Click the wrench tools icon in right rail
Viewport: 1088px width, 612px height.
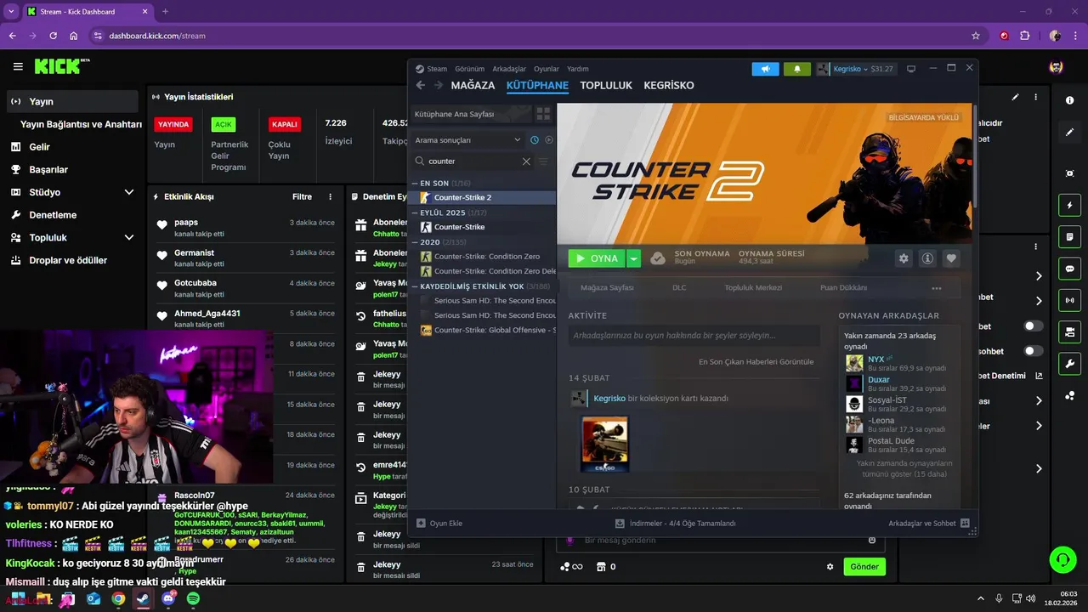(1069, 363)
